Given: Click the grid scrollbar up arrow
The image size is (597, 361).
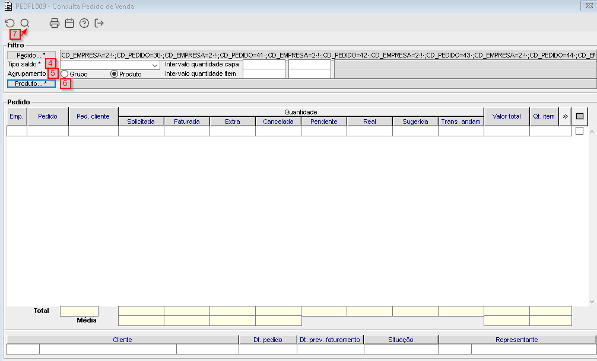Looking at the screenshot, I should pos(592,132).
